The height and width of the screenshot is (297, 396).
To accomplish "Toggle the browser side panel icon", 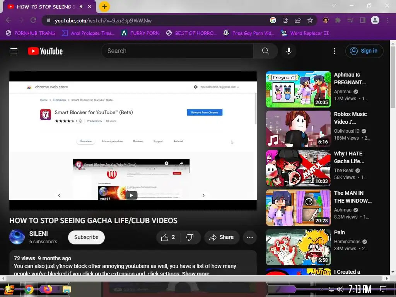I will pyautogui.click(x=363, y=20).
